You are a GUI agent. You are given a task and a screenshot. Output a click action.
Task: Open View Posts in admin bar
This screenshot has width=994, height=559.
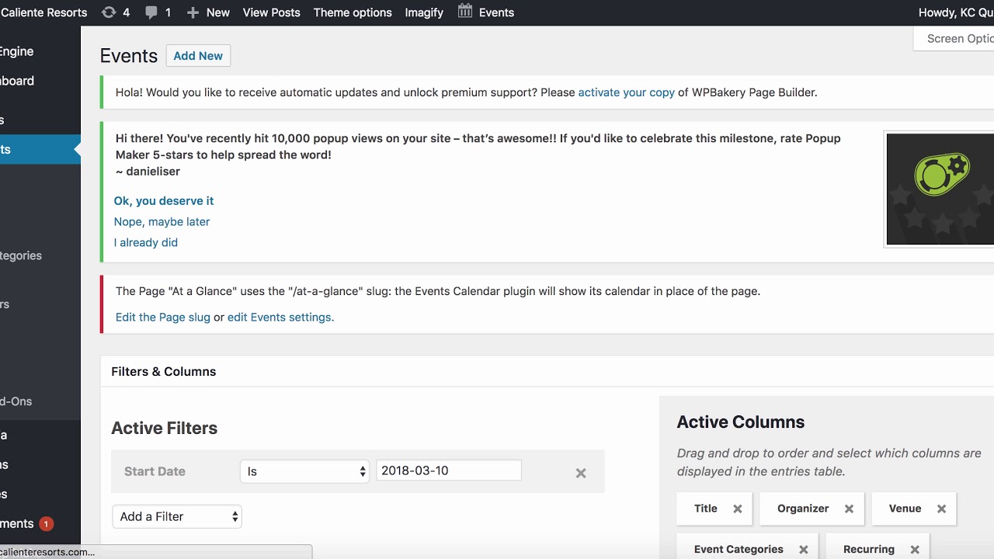point(272,12)
